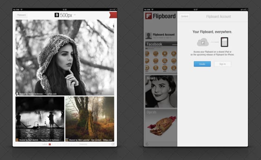Tap the compose icon at feed bottom corner
Viewport: 261px width, 160px height.
[113, 144]
